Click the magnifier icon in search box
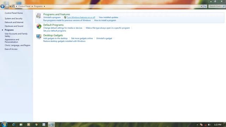 tap(224, 6)
